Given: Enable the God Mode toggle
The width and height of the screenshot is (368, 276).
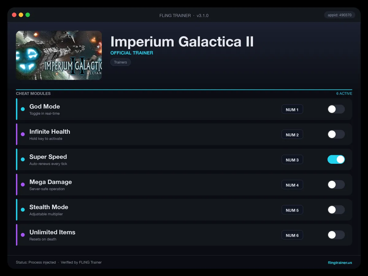Looking at the screenshot, I should (336, 109).
